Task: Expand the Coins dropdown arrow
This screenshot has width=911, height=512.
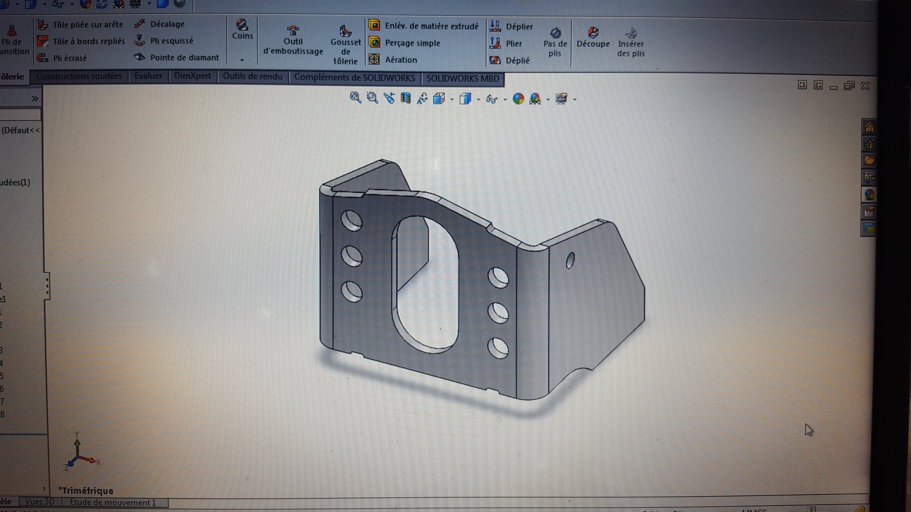Action: [x=242, y=60]
